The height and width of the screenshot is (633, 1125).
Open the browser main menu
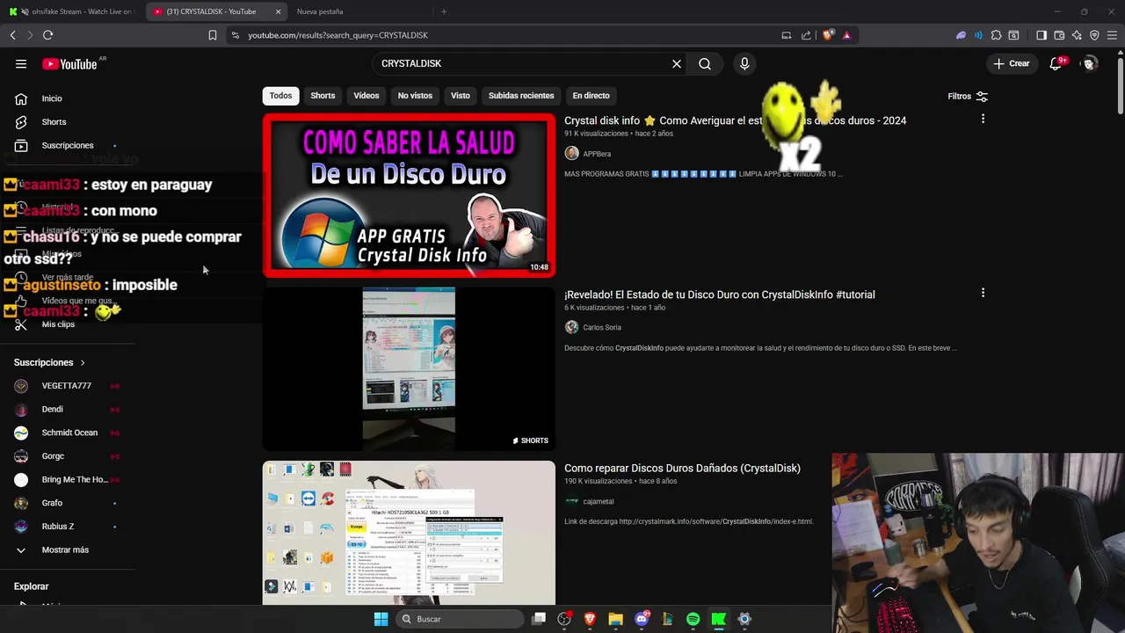[x=1113, y=35]
